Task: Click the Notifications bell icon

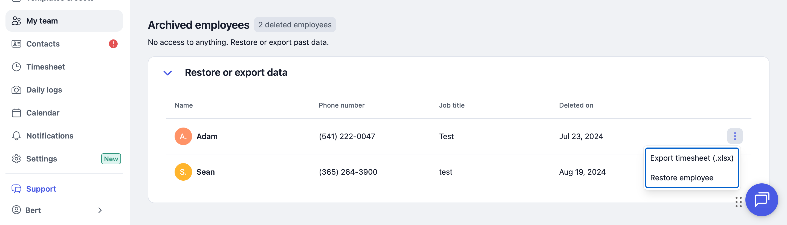Action: pos(16,136)
